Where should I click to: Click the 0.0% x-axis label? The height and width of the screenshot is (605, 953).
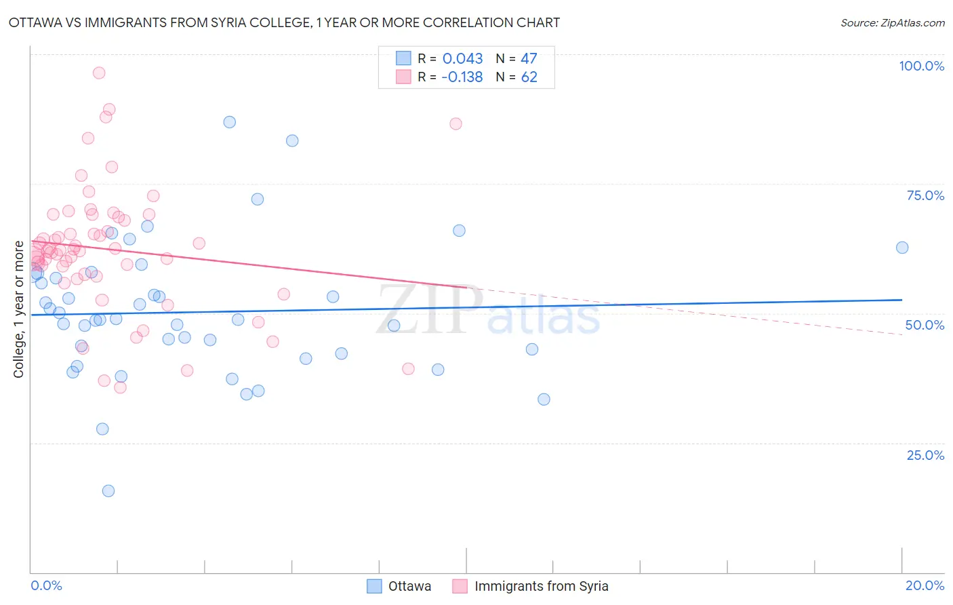point(46,585)
